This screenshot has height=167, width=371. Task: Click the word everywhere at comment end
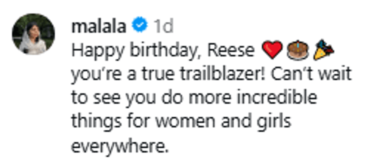click(x=119, y=145)
